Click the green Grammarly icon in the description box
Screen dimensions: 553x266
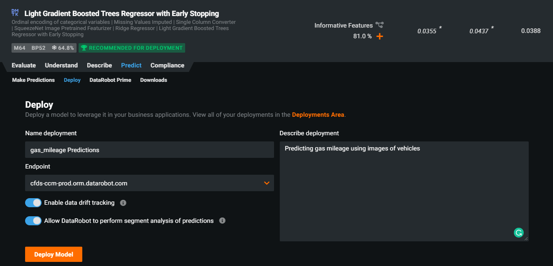click(x=518, y=233)
